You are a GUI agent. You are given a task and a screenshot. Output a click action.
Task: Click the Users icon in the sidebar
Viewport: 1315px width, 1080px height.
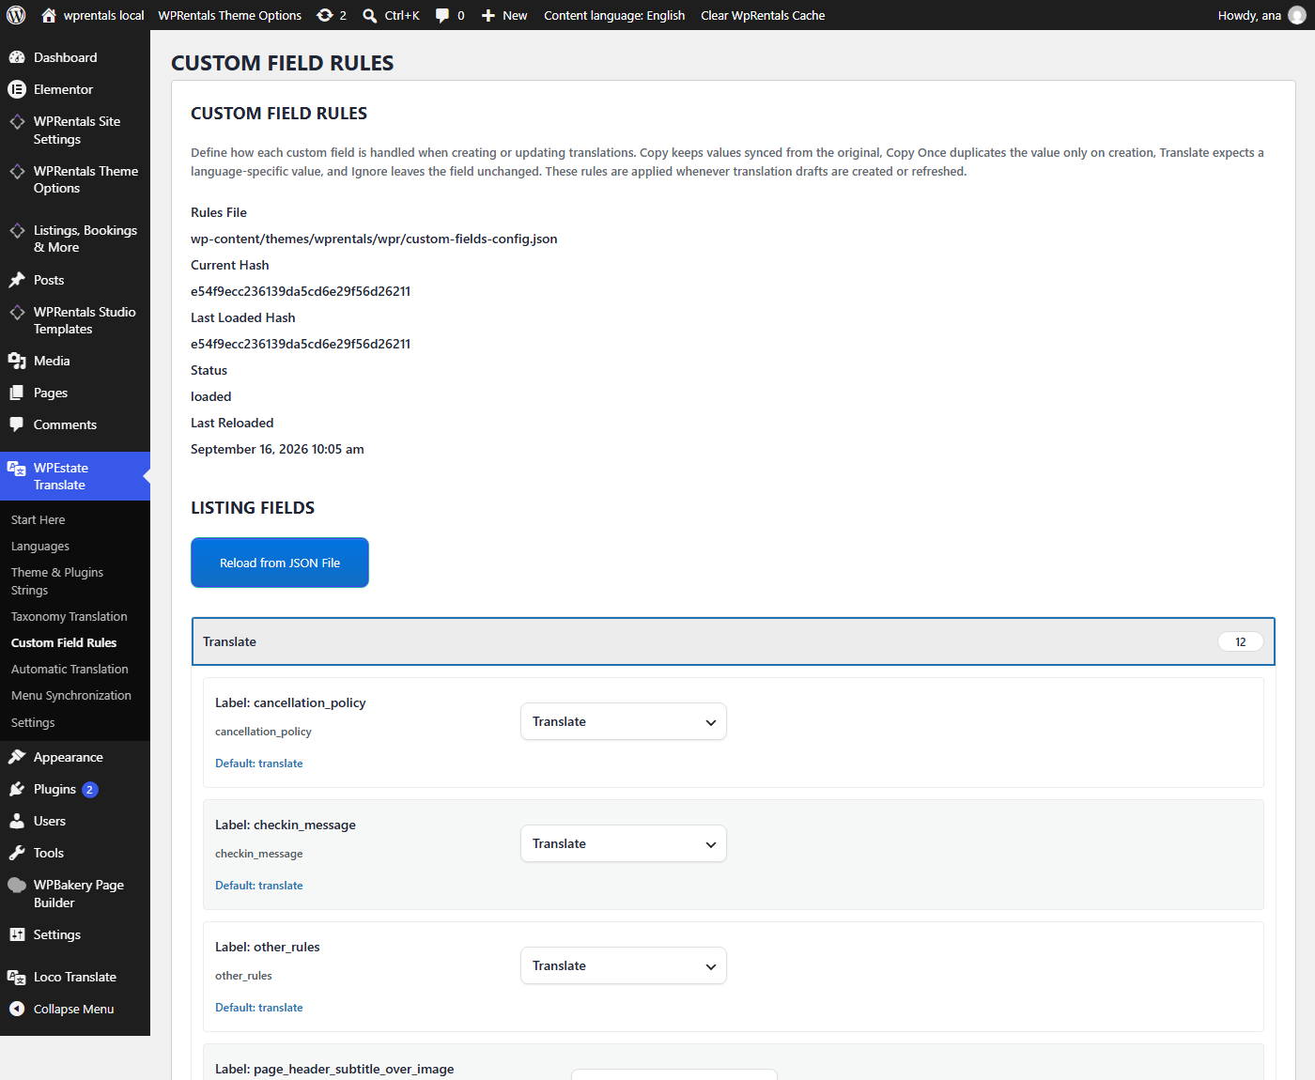pyautogui.click(x=17, y=821)
